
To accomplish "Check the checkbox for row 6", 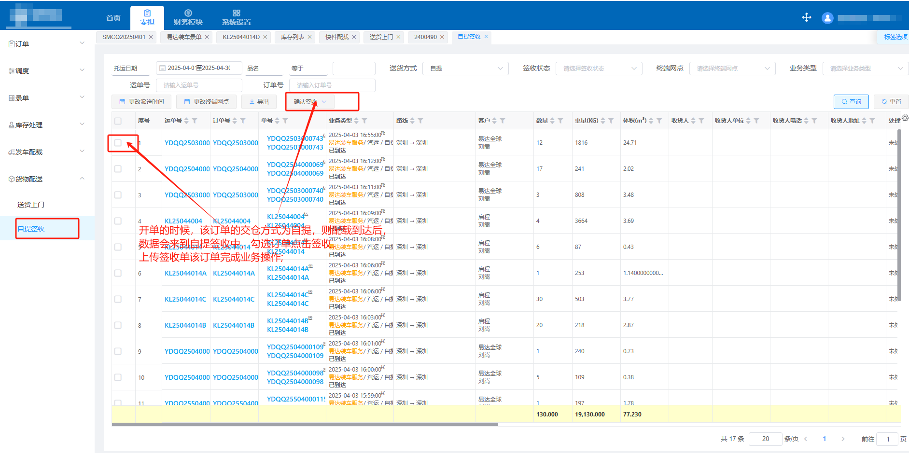I will click(118, 273).
